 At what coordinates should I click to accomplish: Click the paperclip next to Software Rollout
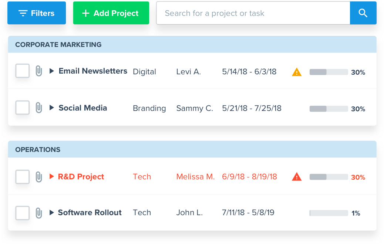coord(38,212)
